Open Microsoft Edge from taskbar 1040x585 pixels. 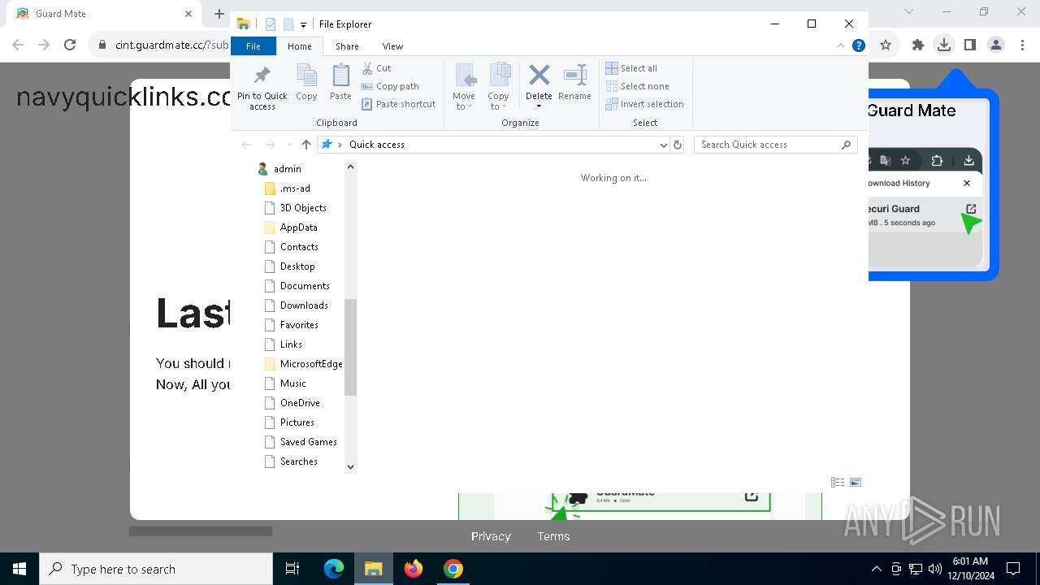pyautogui.click(x=334, y=569)
